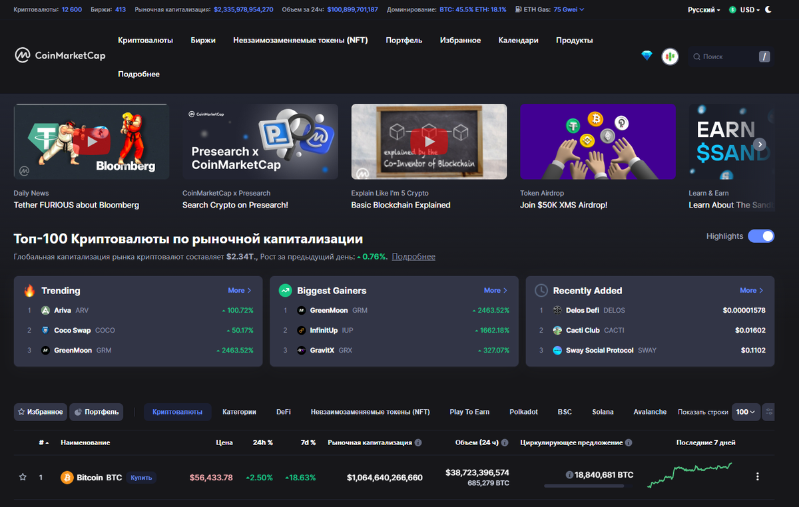Click the Delos Defi coin icon
799x507 pixels.
tap(557, 311)
